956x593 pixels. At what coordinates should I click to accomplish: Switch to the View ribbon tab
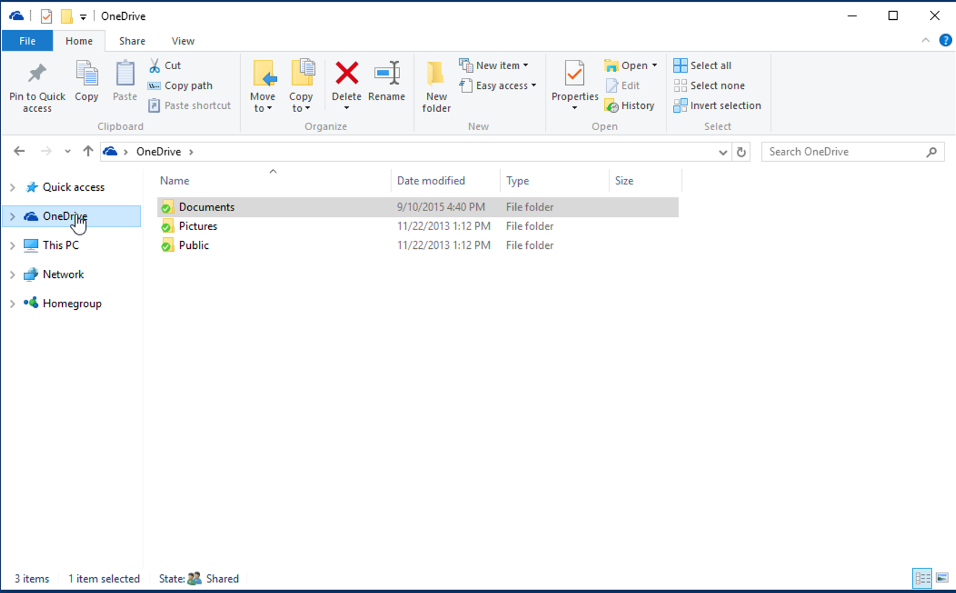pyautogui.click(x=183, y=41)
